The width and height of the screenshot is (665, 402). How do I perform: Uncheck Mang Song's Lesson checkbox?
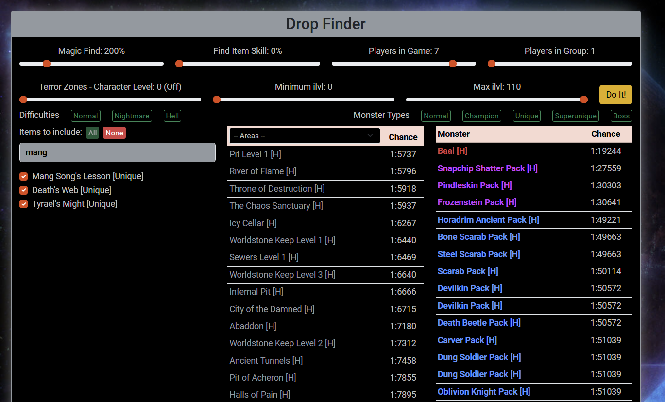point(23,176)
